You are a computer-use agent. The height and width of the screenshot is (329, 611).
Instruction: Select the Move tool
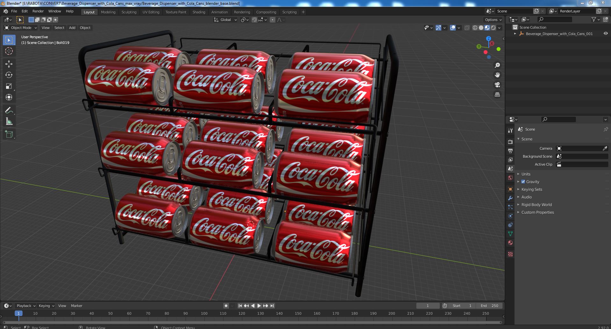point(9,64)
